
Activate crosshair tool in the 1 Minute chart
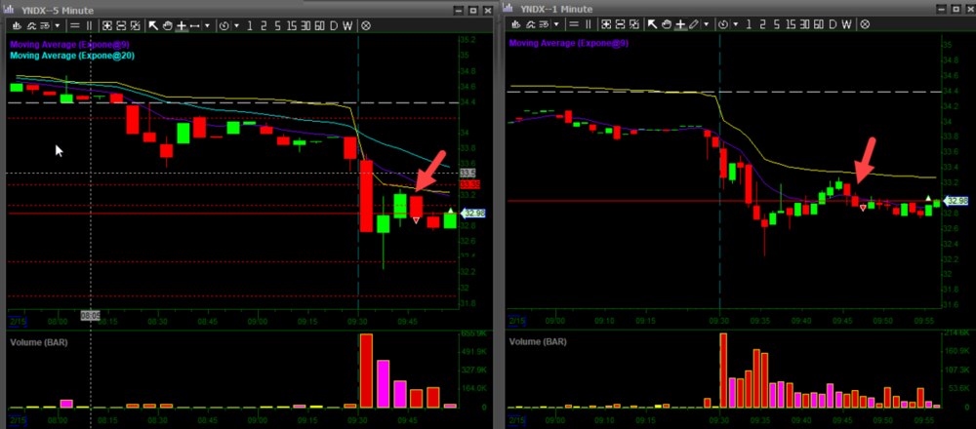tap(680, 24)
